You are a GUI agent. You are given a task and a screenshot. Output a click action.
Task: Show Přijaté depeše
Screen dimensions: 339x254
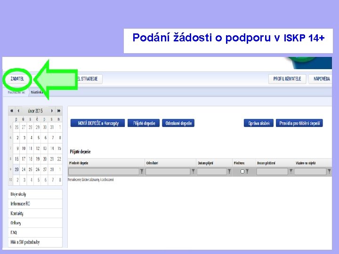pyautogui.click(x=144, y=123)
